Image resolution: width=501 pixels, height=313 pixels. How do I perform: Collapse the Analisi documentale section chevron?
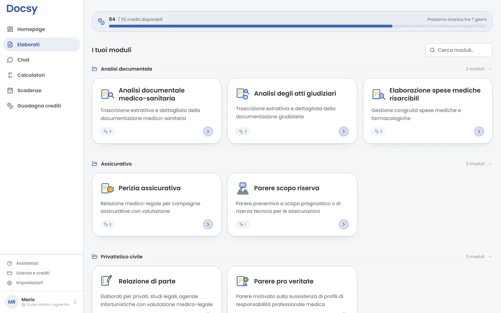click(490, 69)
